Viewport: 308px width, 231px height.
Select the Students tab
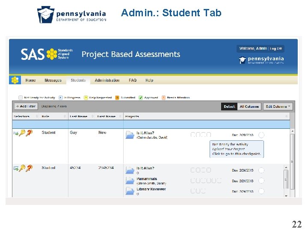78,80
